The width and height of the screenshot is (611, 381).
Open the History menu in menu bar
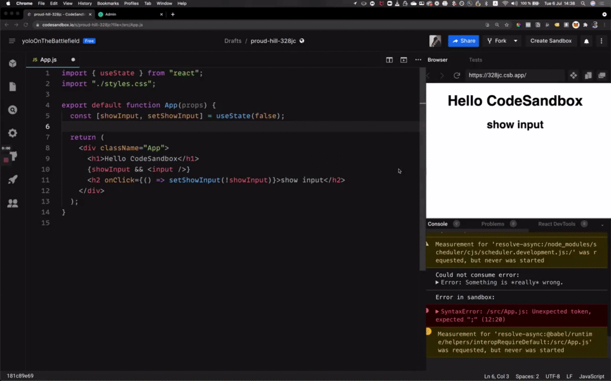click(84, 3)
